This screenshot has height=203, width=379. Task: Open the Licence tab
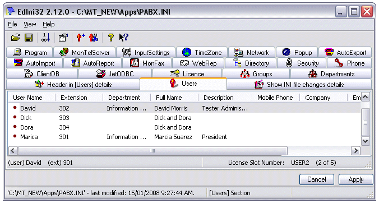point(187,73)
